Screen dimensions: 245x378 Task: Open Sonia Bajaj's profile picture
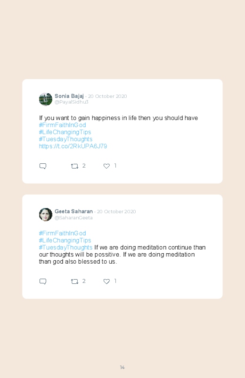[x=46, y=99]
